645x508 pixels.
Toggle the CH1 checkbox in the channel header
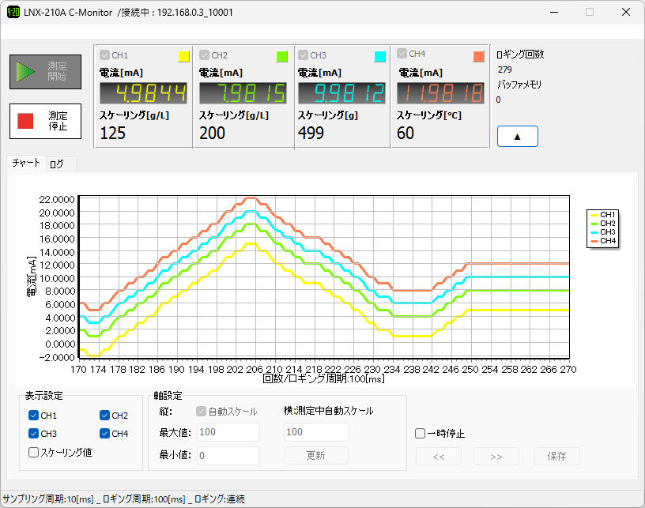[105, 55]
